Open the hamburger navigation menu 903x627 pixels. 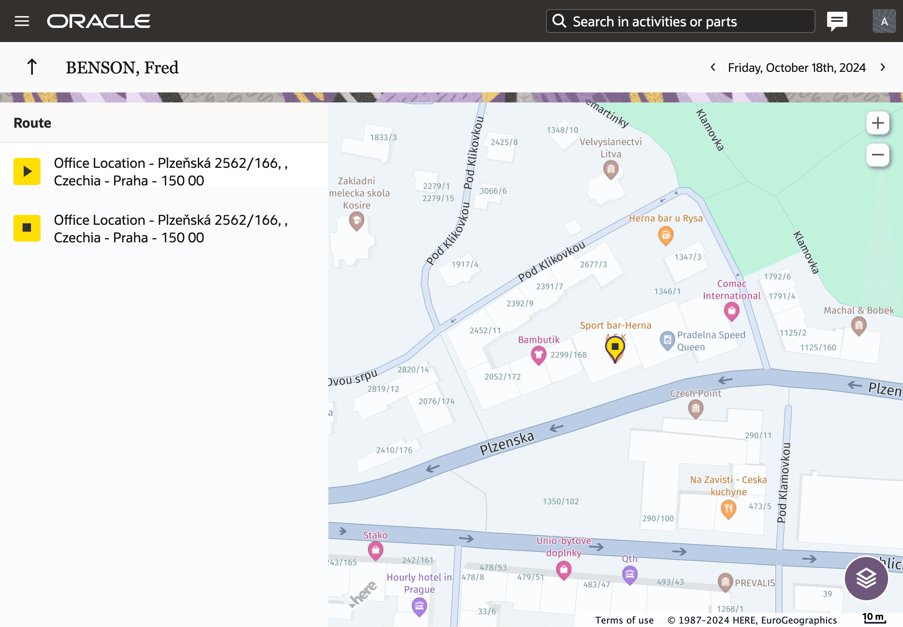(22, 21)
